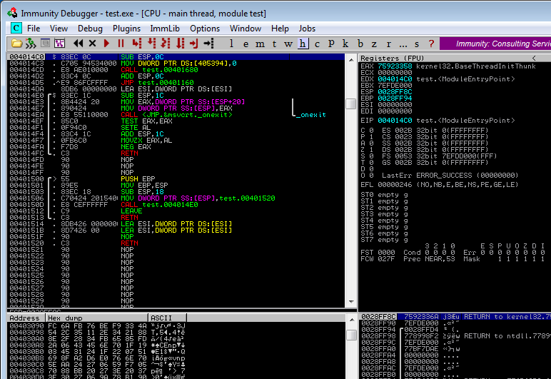Select the PUSH EBP instruction at 00401500

(x=136, y=178)
